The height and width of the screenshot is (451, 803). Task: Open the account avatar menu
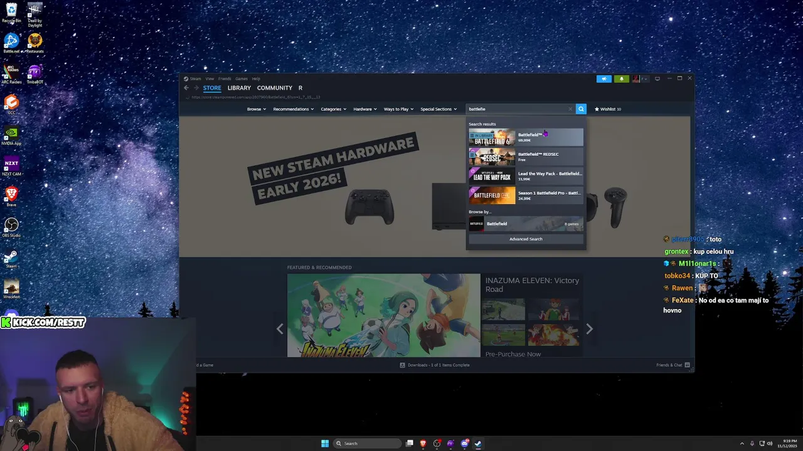point(640,79)
